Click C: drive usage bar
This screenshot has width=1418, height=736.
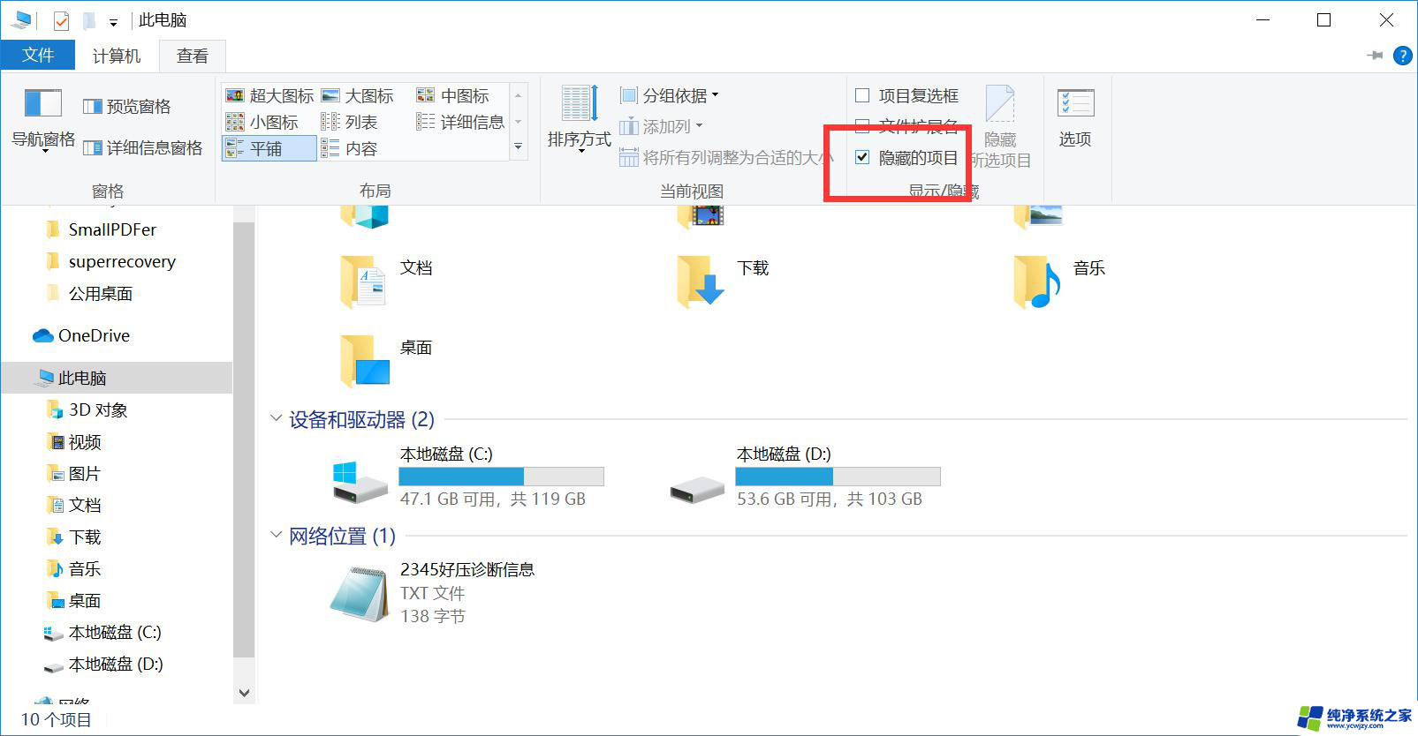(501, 477)
